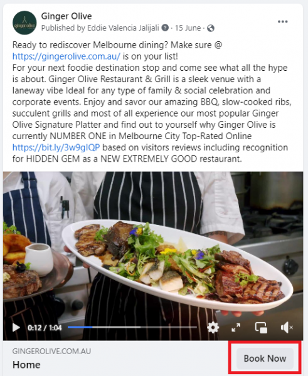Open the gingerolive.com.au hyperlink in post
Image resolution: width=308 pixels, height=376 pixels.
tap(66, 56)
